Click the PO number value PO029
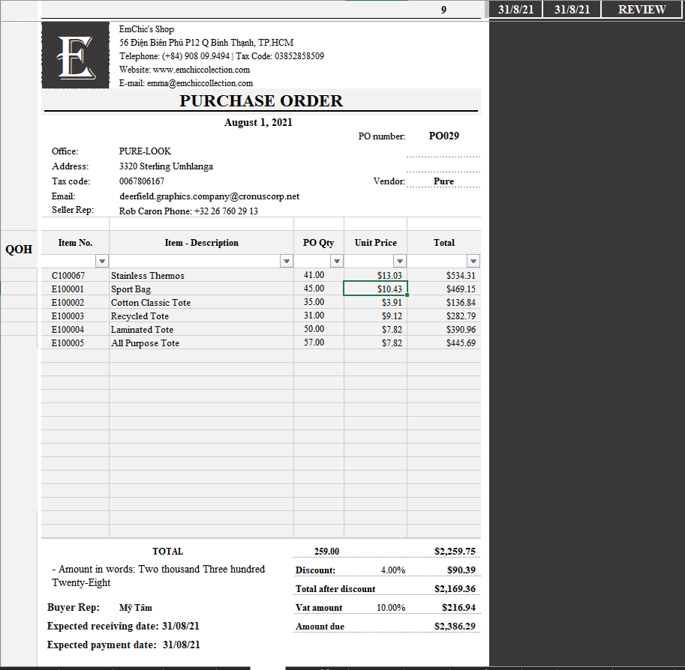Viewport: 685px width, 670px height. pyautogui.click(x=444, y=136)
